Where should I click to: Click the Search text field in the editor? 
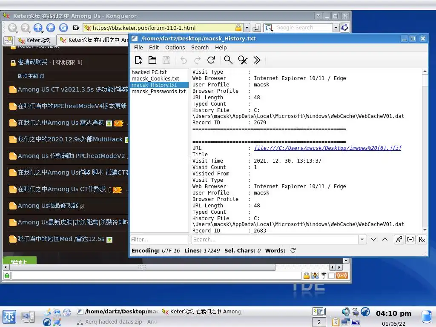click(275, 239)
